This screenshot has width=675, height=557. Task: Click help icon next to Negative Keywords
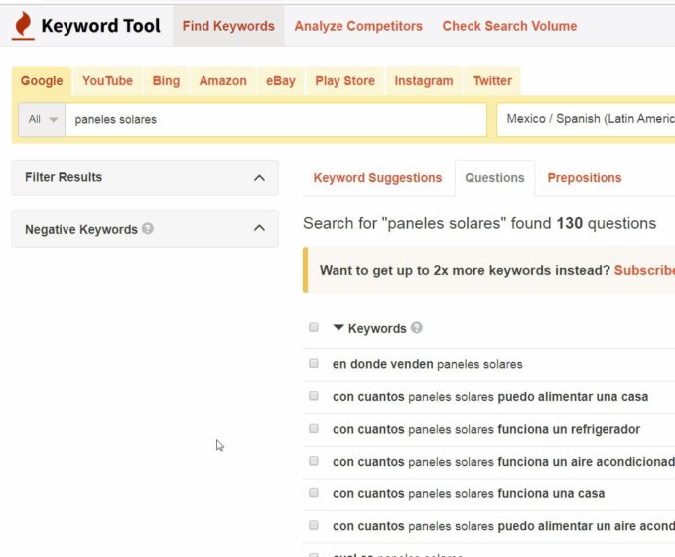[x=148, y=229]
